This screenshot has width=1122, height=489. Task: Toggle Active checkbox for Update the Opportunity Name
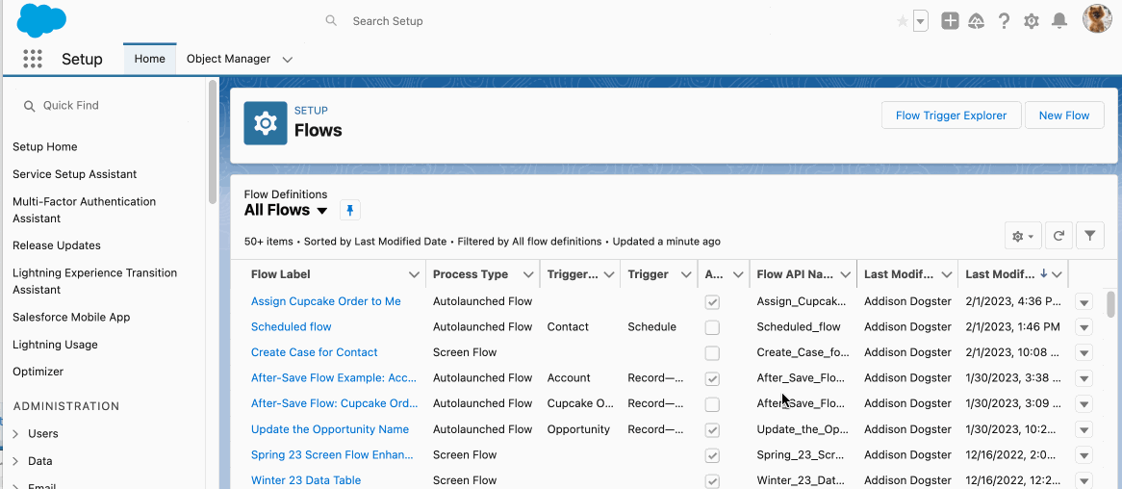(x=712, y=430)
